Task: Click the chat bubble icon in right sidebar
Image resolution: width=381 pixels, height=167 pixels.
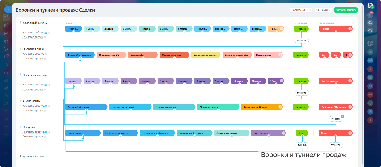Action: coord(370,30)
